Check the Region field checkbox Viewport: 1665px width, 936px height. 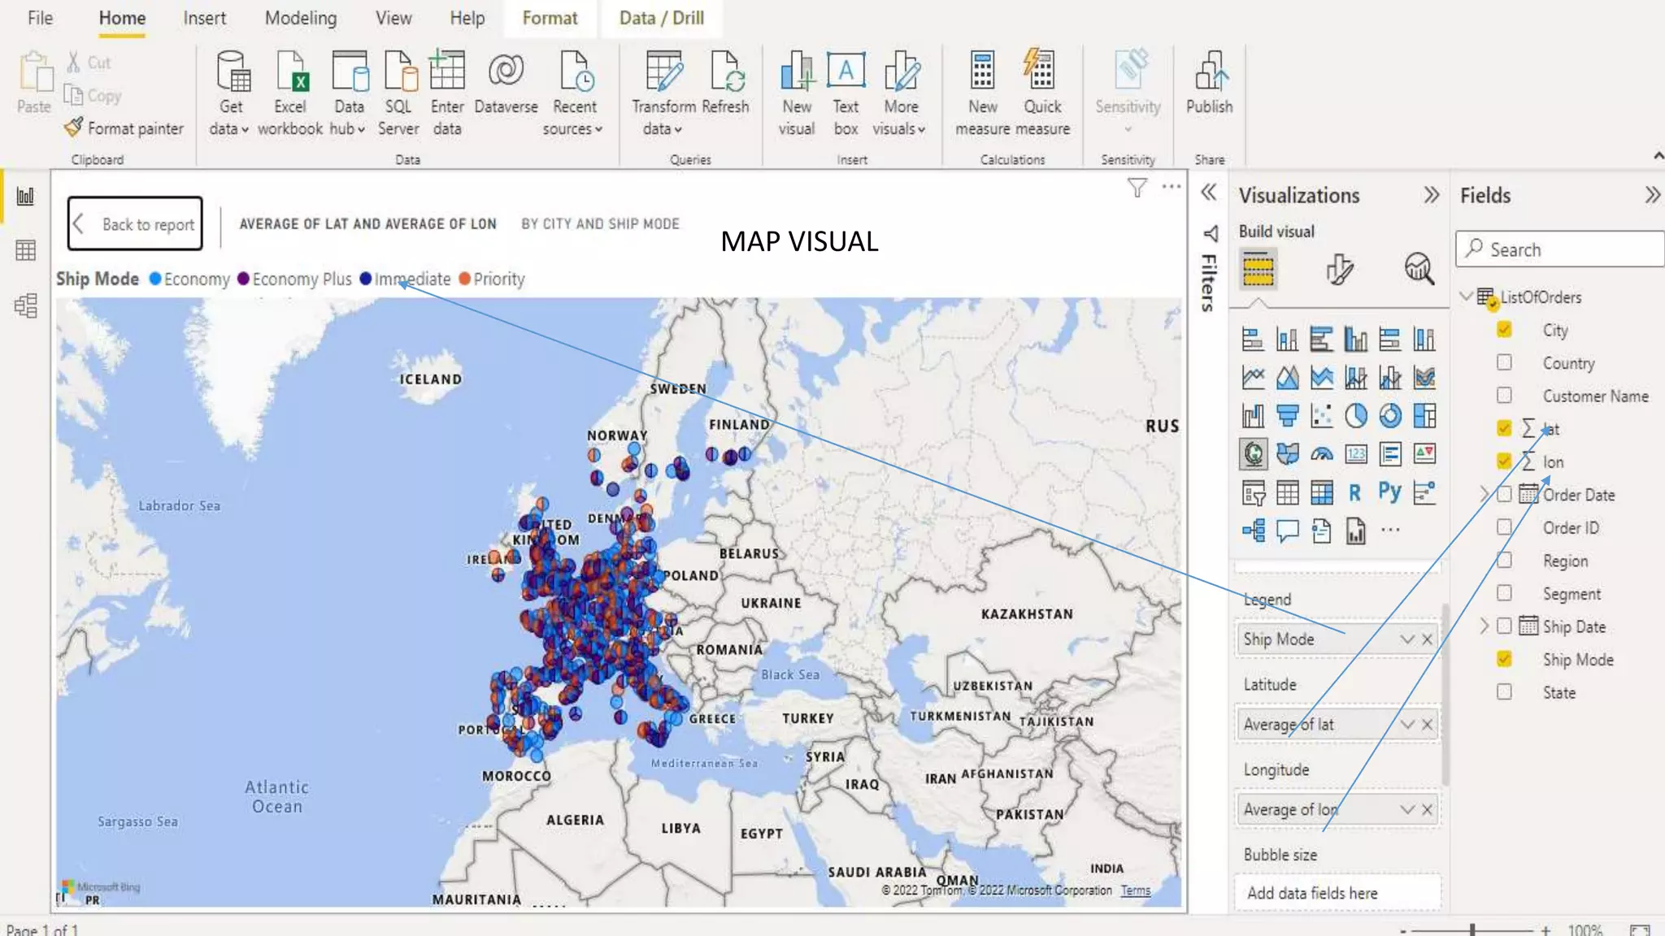tap(1504, 560)
